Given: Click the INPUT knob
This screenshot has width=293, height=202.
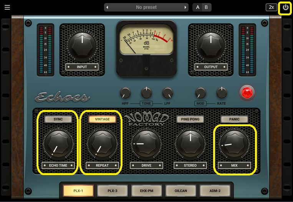Looking at the screenshot, I should click(82, 46).
